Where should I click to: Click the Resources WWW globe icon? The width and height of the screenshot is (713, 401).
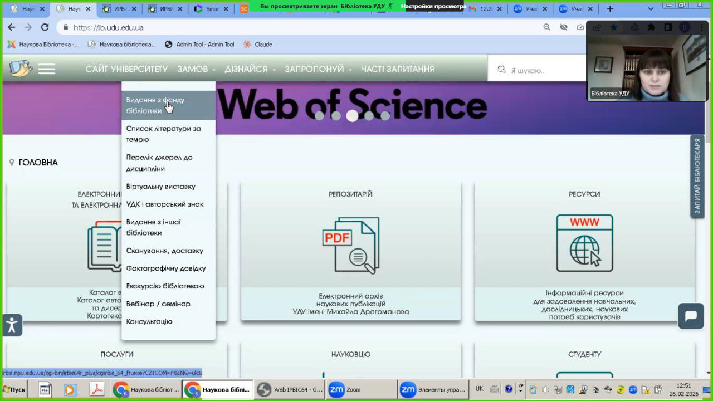(584, 243)
